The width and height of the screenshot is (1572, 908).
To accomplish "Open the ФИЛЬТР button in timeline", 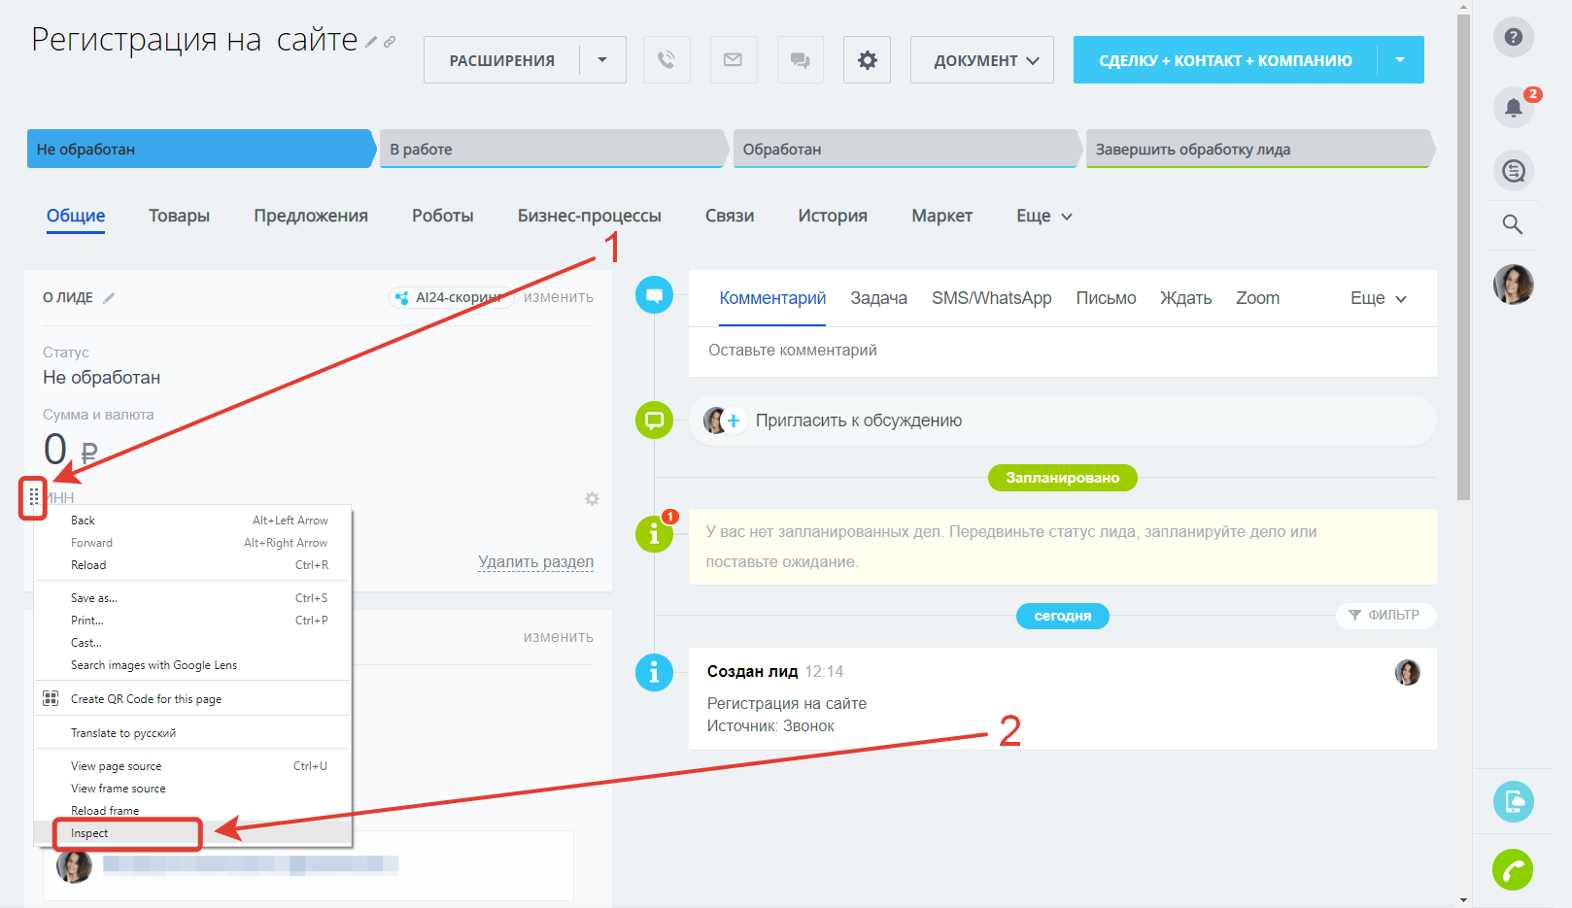I will (x=1384, y=615).
